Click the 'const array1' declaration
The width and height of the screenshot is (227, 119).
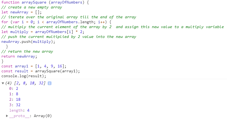click(15, 66)
